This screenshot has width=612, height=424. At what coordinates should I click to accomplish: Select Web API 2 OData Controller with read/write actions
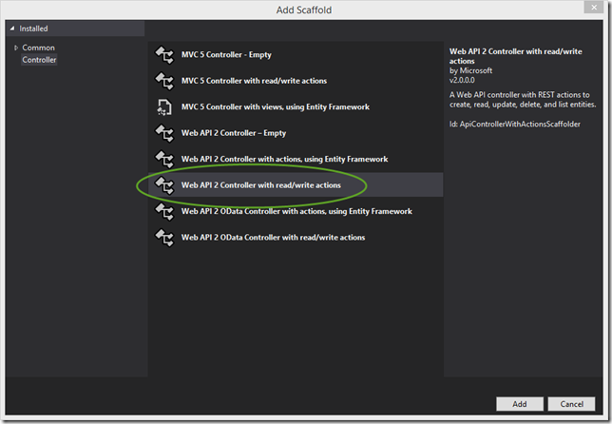point(296,238)
